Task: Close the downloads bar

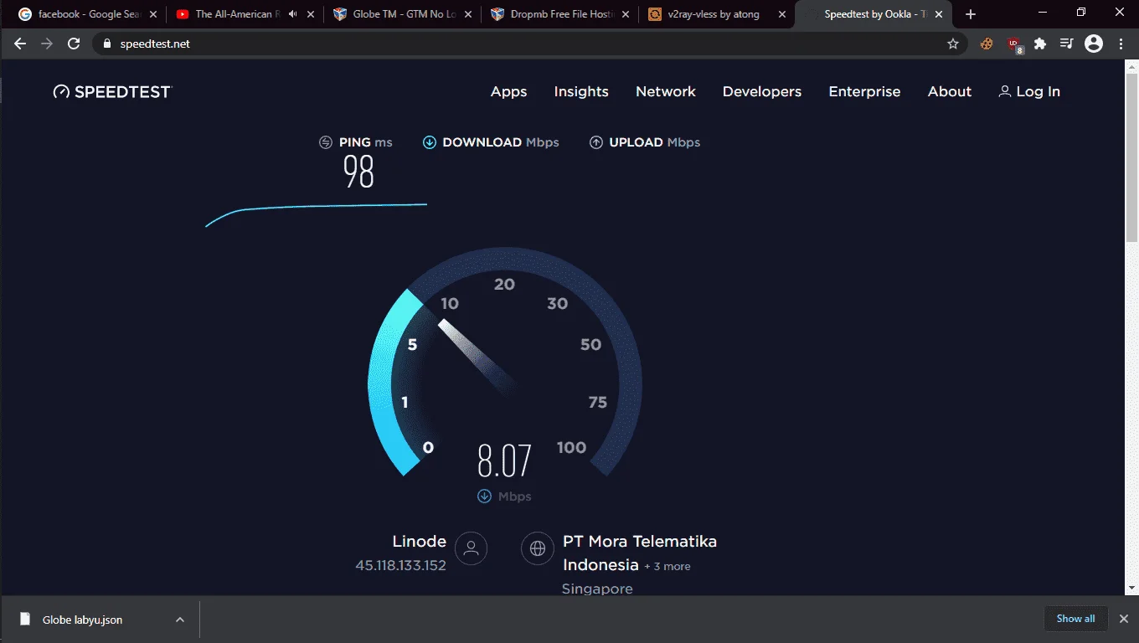Action: (x=1124, y=619)
